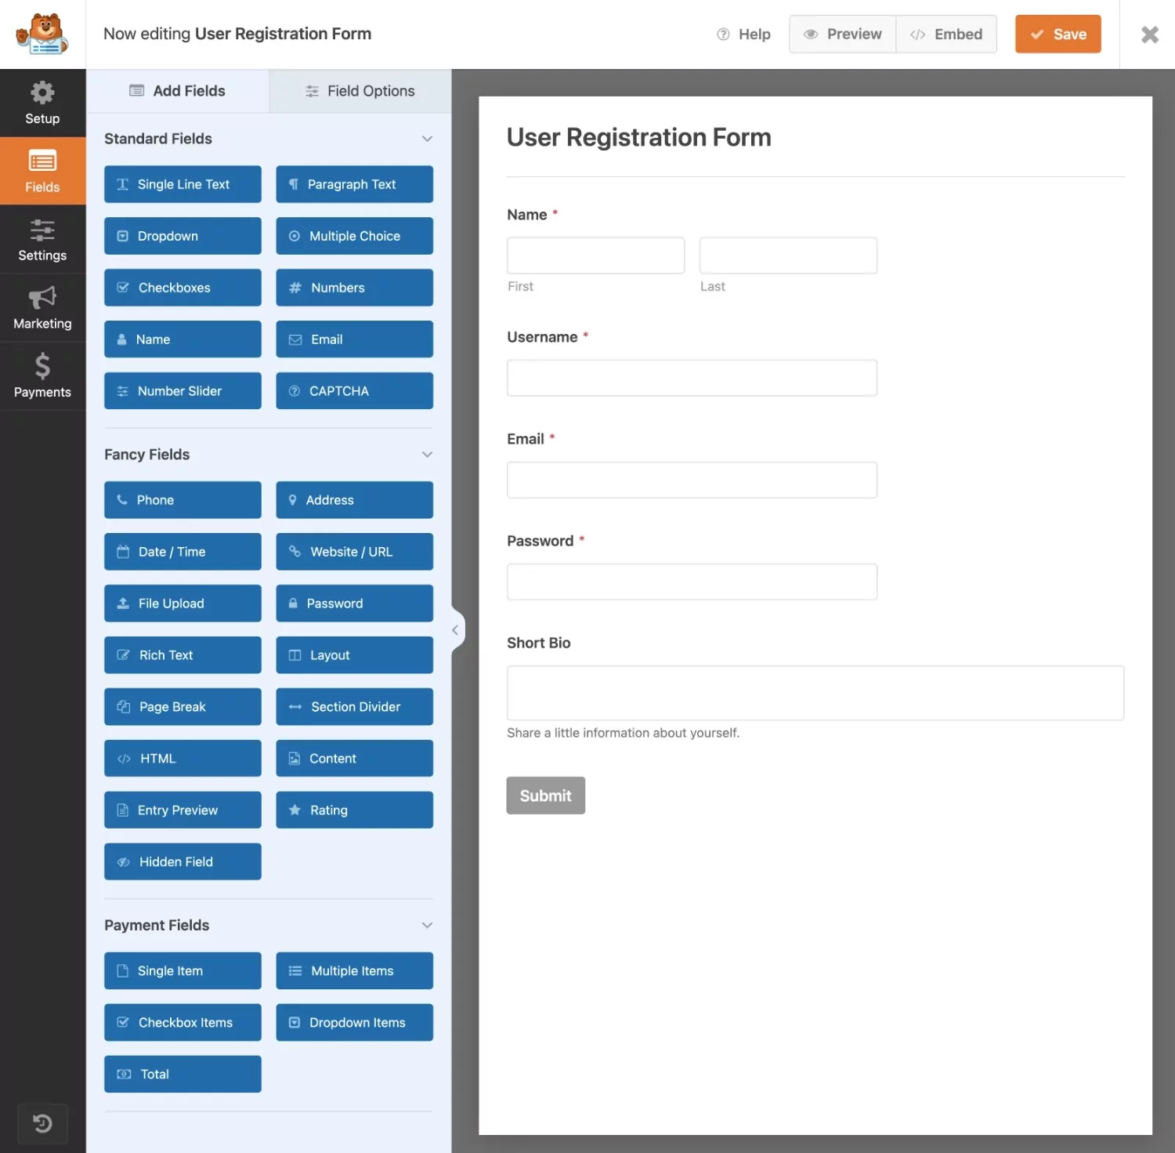This screenshot has width=1175, height=1153.
Task: Click the Email input in the form
Action: click(x=692, y=480)
